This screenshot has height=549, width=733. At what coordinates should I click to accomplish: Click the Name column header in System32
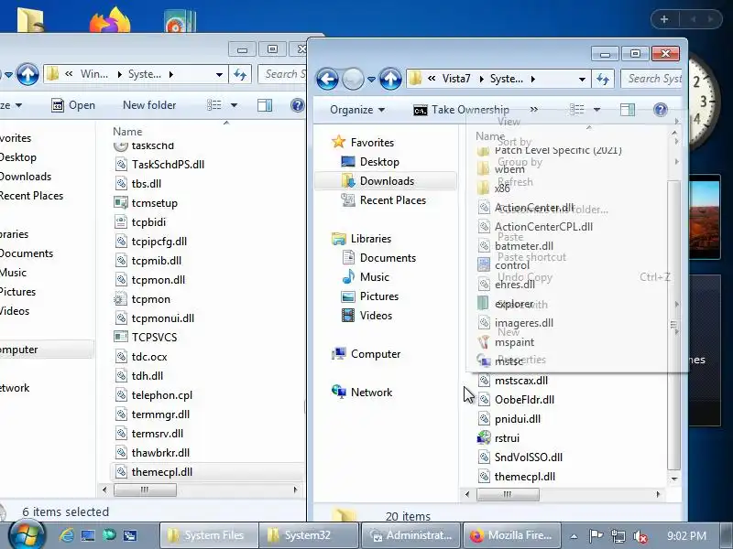127,132
